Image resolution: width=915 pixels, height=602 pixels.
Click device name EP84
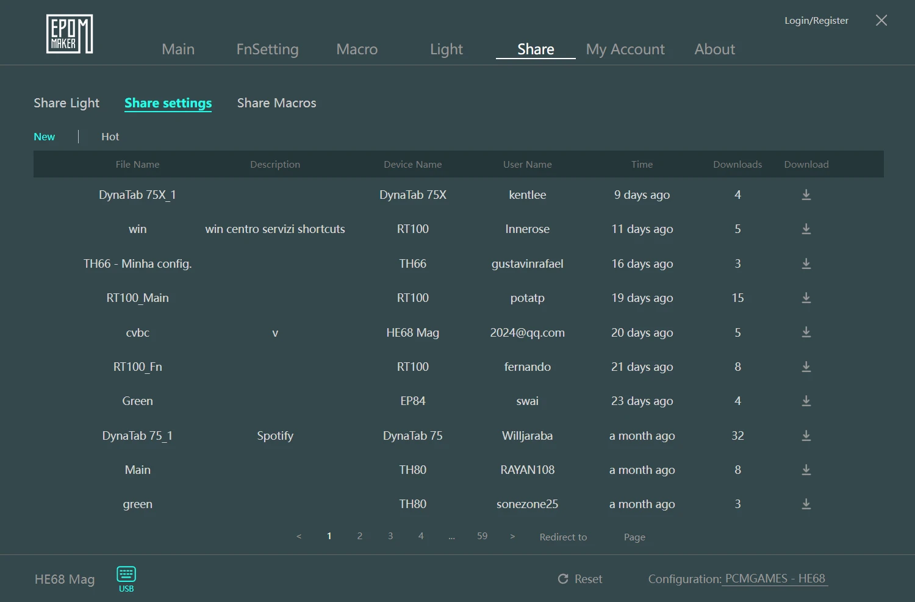[x=413, y=401]
